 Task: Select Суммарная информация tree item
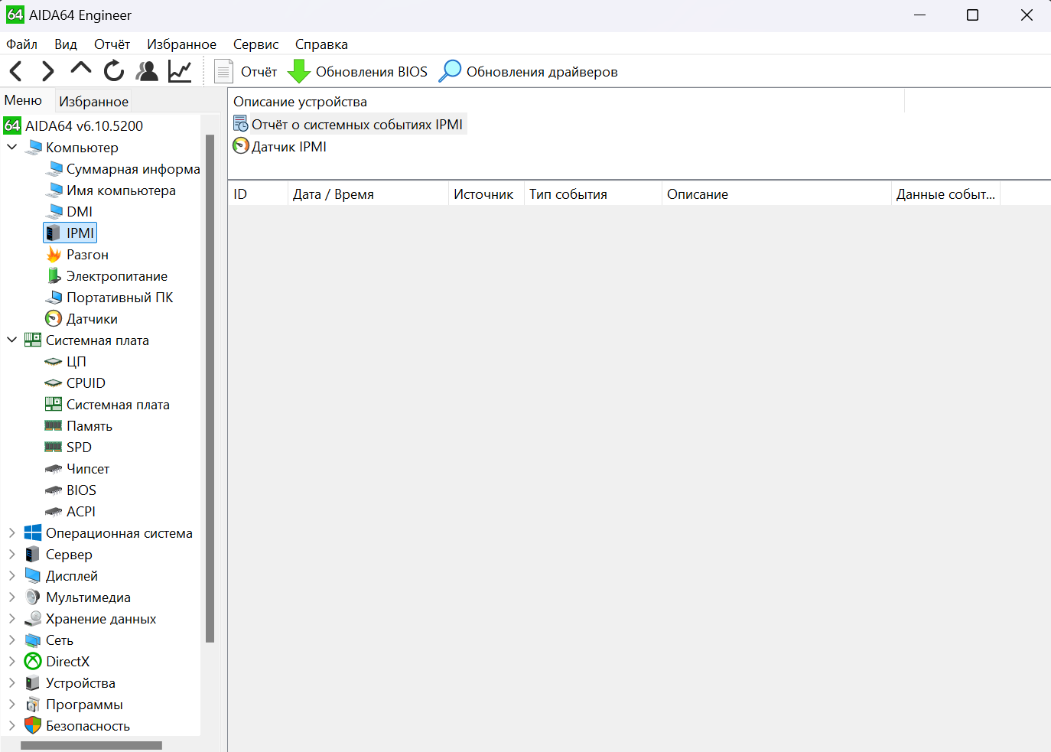pos(133,168)
